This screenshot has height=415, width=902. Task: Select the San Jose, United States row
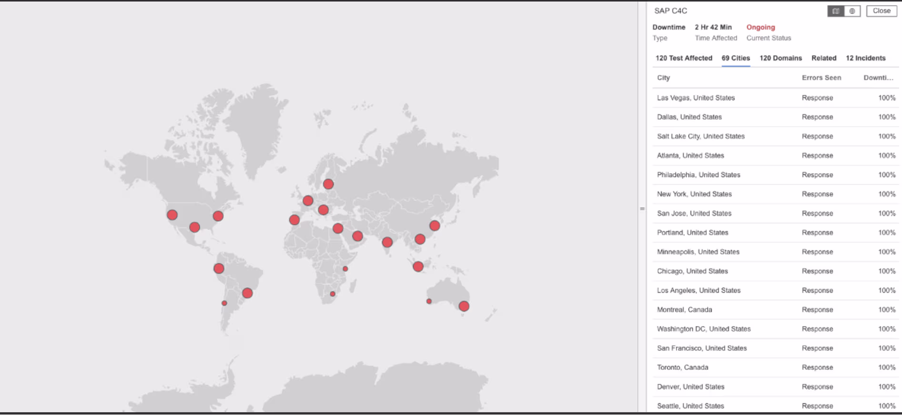click(775, 213)
